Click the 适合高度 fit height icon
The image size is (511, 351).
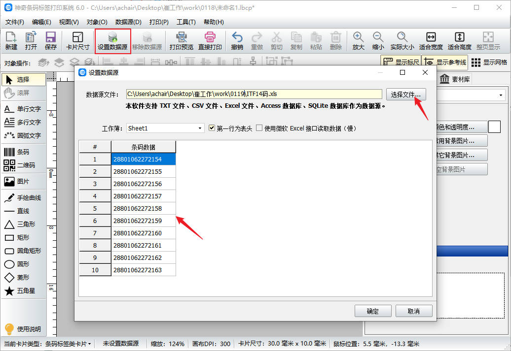click(x=460, y=41)
